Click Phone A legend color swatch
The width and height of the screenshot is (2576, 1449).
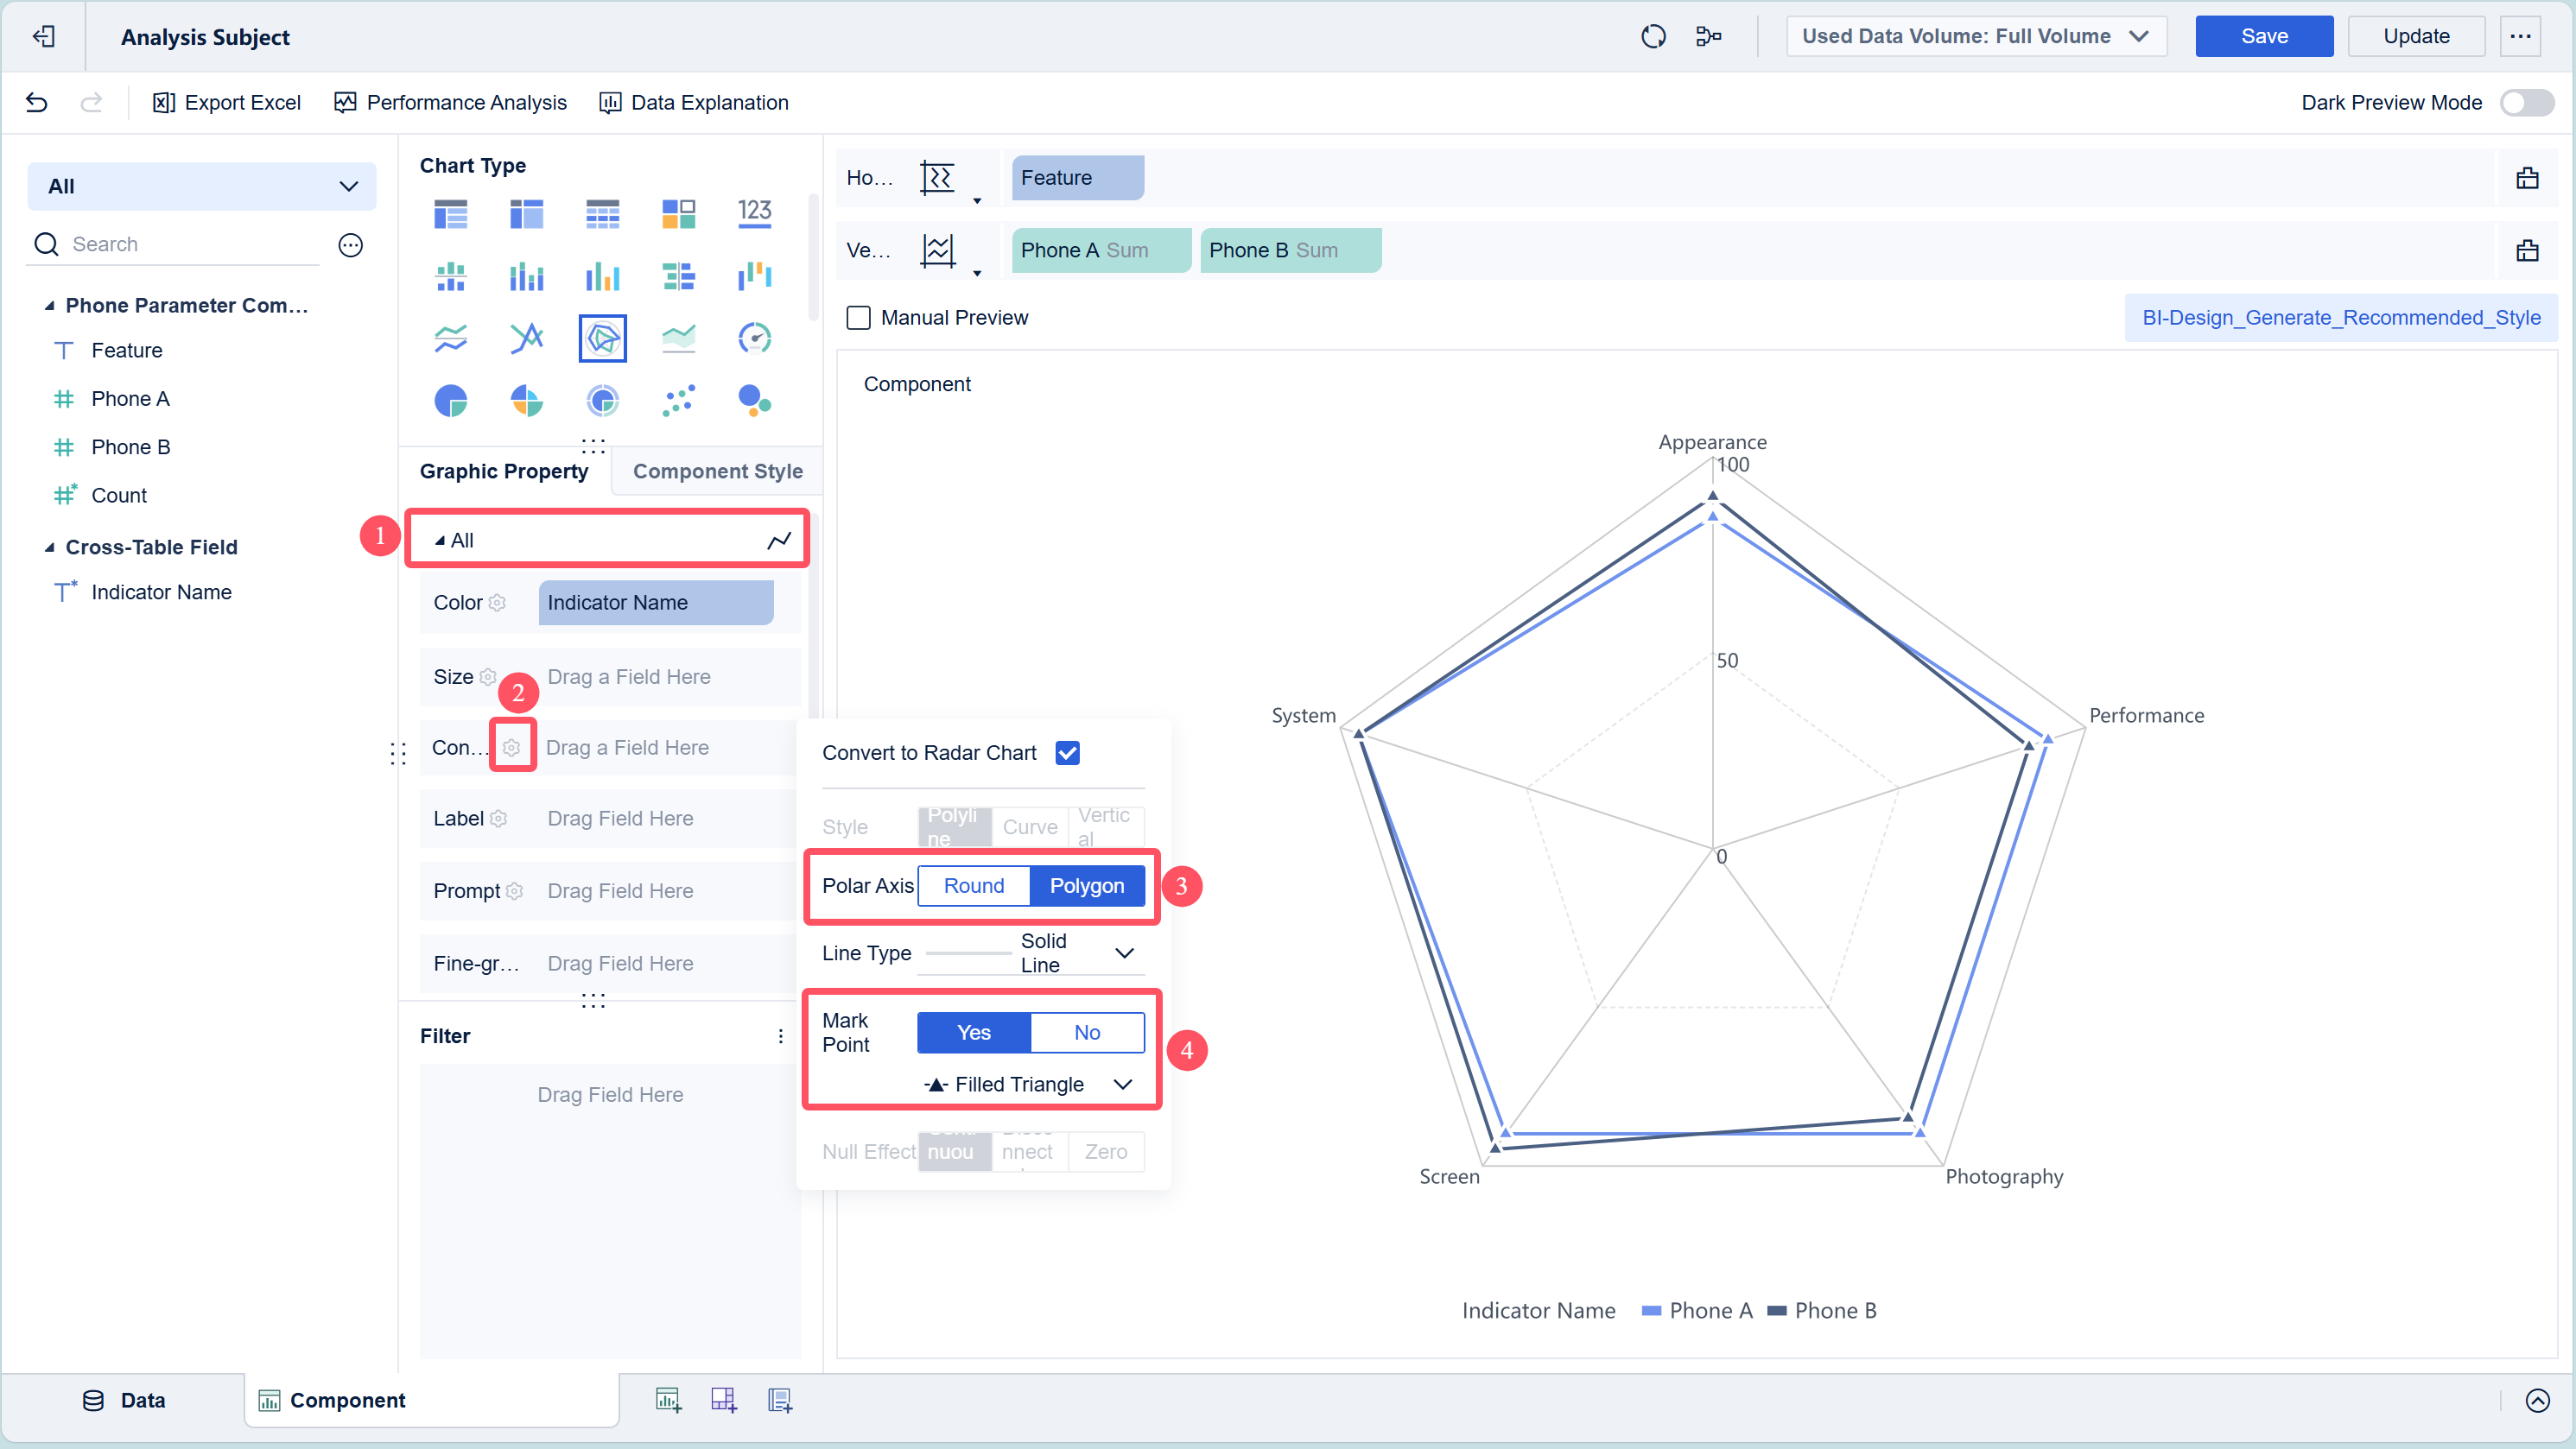(1652, 1310)
